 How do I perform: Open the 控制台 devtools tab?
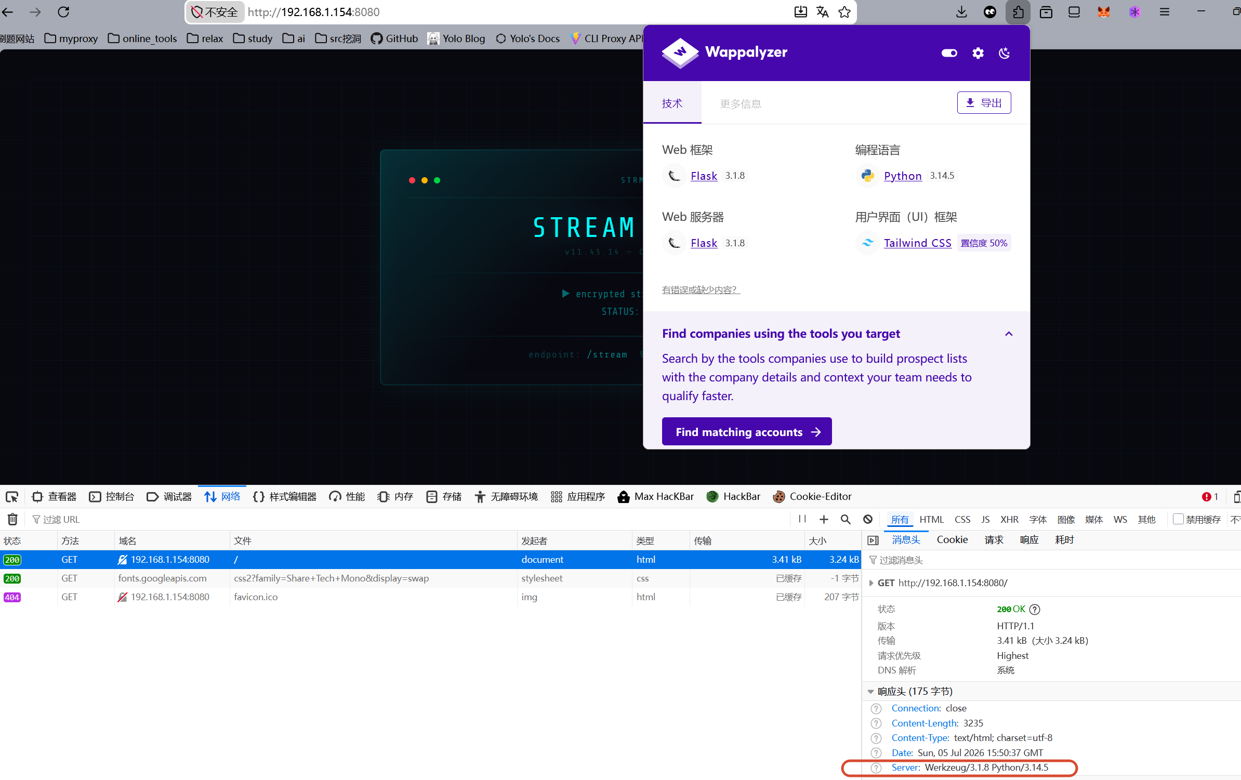pos(112,497)
